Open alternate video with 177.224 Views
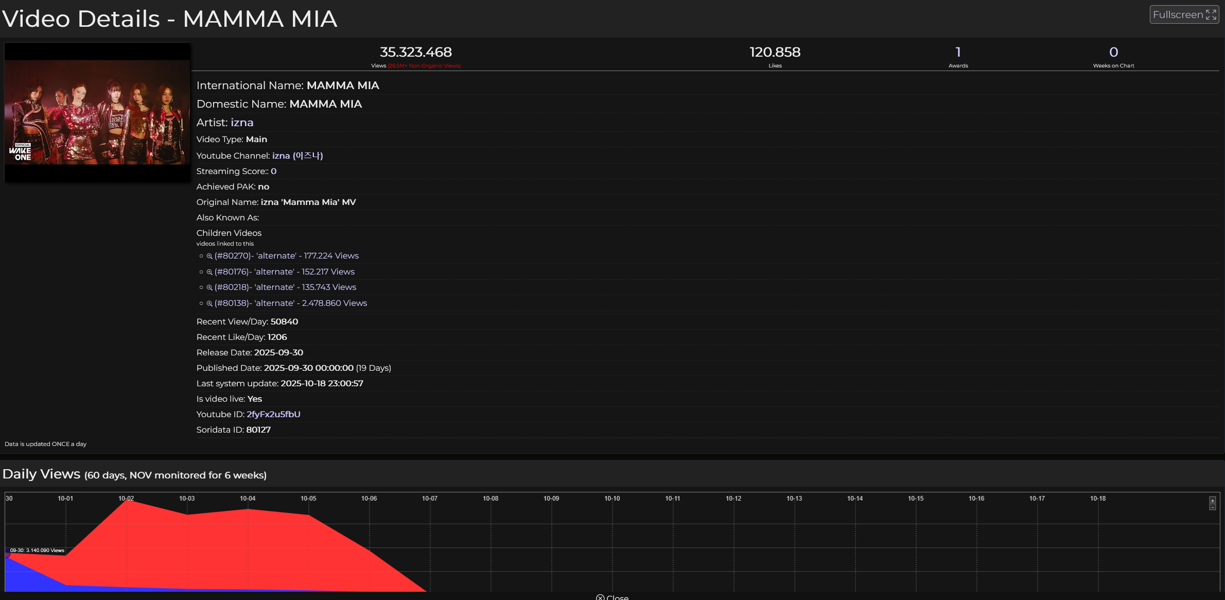Screen dimensions: 1225x600 pyautogui.click(x=287, y=256)
